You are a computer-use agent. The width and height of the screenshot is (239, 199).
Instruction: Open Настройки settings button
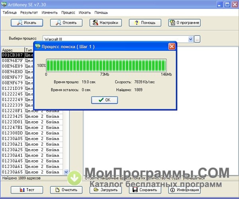tap(106, 23)
